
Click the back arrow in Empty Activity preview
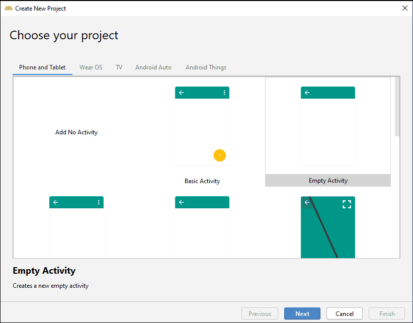[x=307, y=93]
